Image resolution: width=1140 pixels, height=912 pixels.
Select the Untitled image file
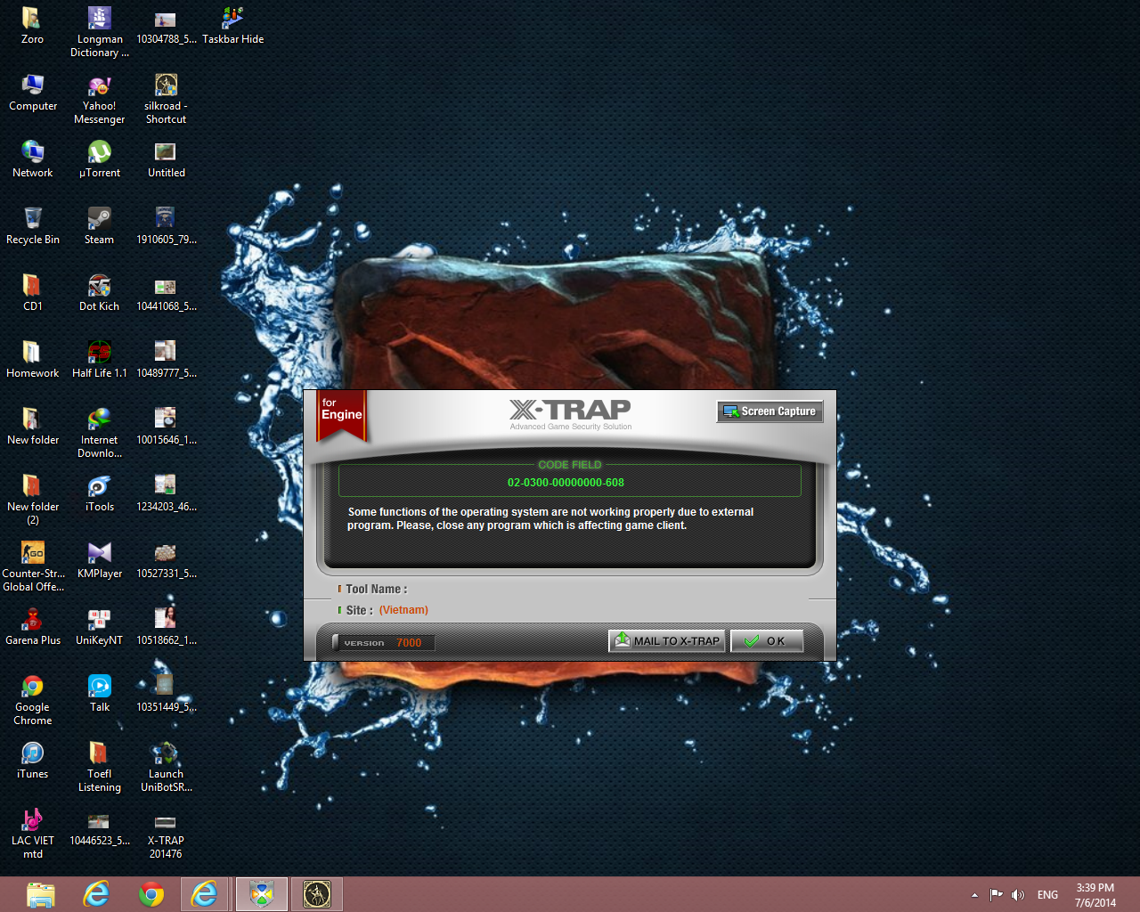166,159
